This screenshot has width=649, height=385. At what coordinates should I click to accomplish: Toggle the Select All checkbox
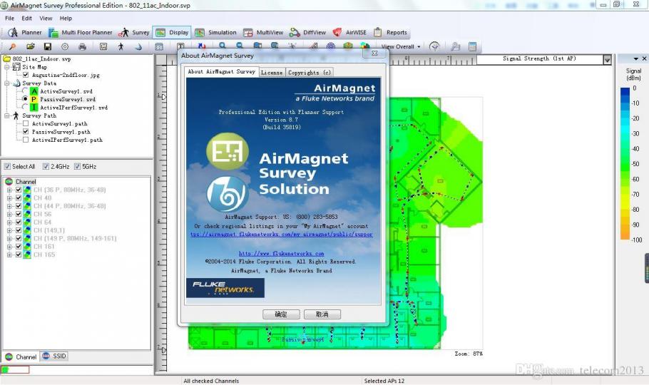click(x=7, y=166)
